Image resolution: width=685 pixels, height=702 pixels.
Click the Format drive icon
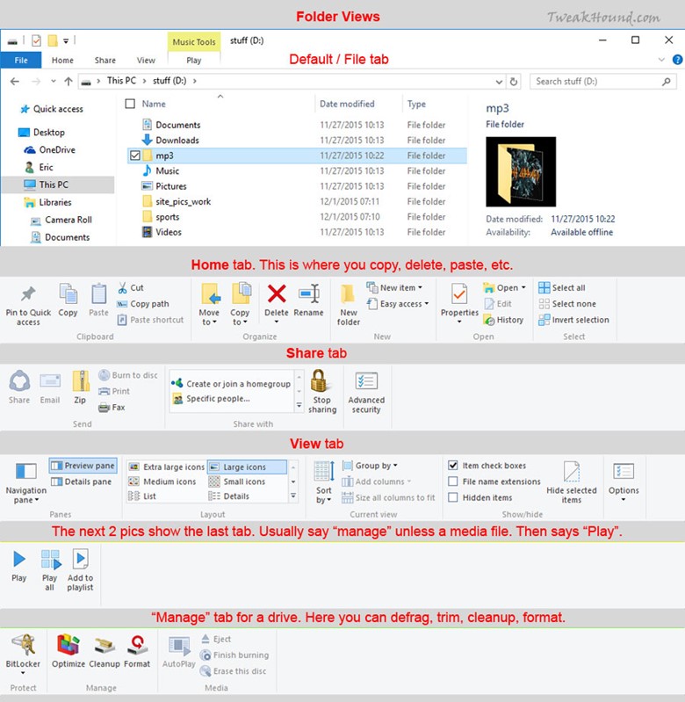(x=137, y=645)
